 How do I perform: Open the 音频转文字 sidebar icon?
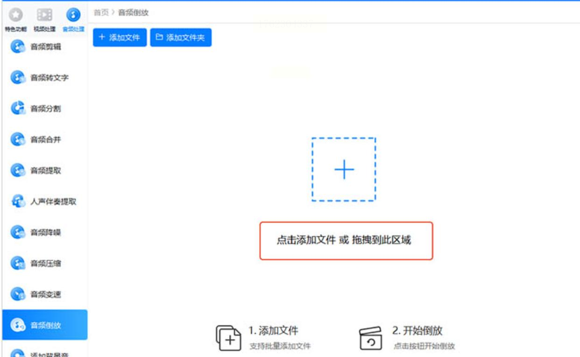17,77
